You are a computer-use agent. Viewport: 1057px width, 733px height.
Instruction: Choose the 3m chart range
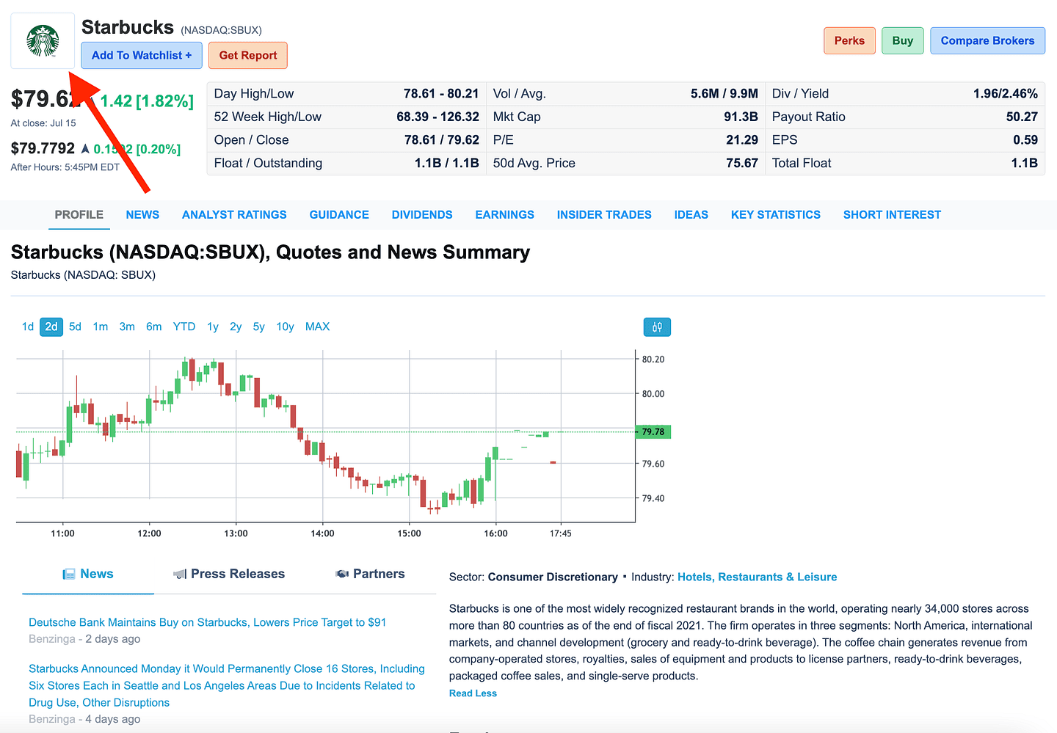pos(127,327)
